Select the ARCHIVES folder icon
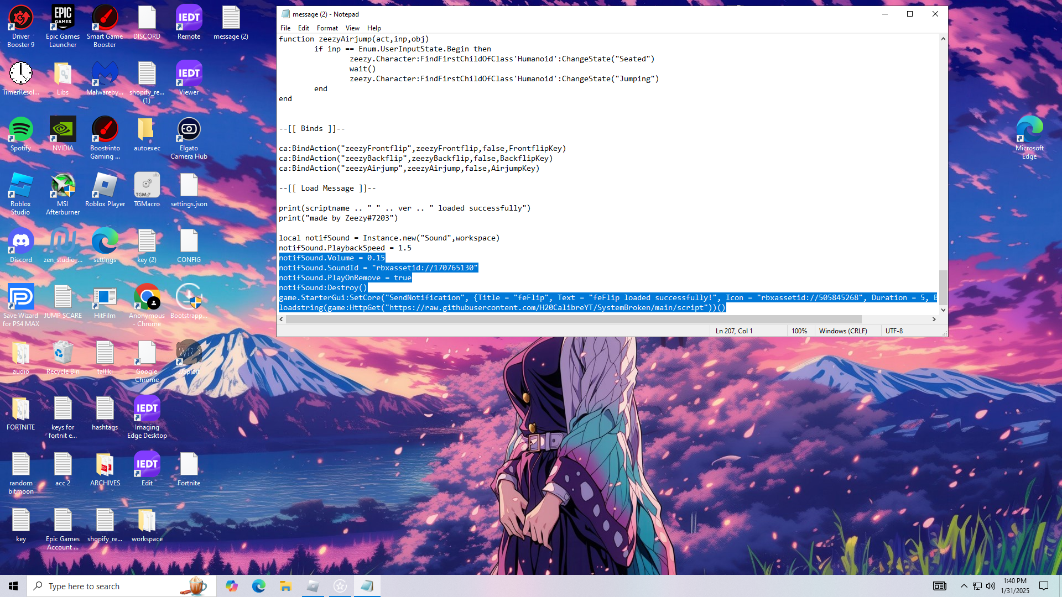 (x=105, y=469)
